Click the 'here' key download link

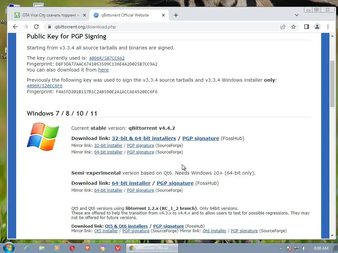[103, 70]
